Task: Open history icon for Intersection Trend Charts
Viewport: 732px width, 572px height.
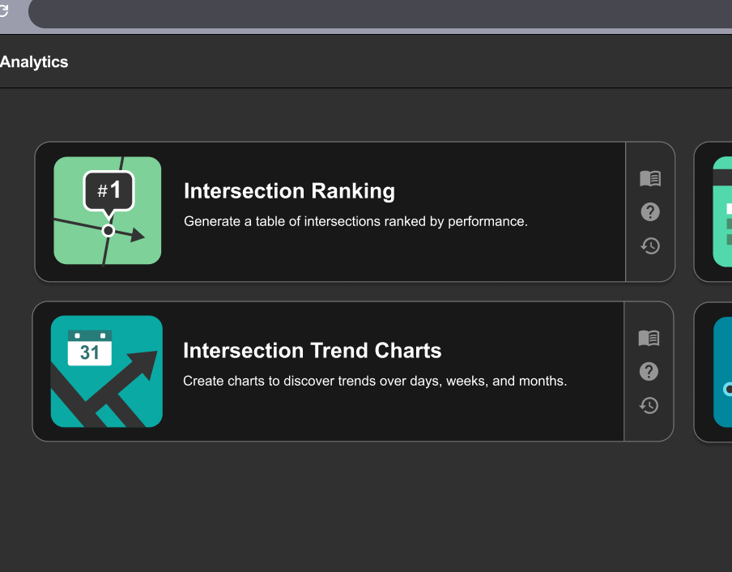Action: coord(649,406)
